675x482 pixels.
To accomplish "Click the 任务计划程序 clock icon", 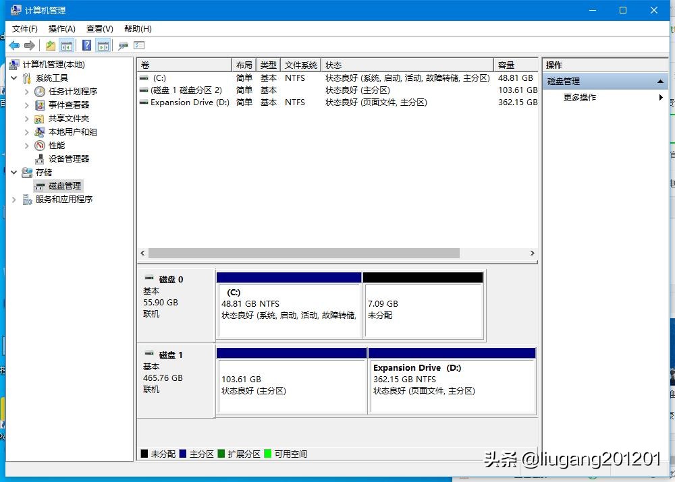I will 40,92.
